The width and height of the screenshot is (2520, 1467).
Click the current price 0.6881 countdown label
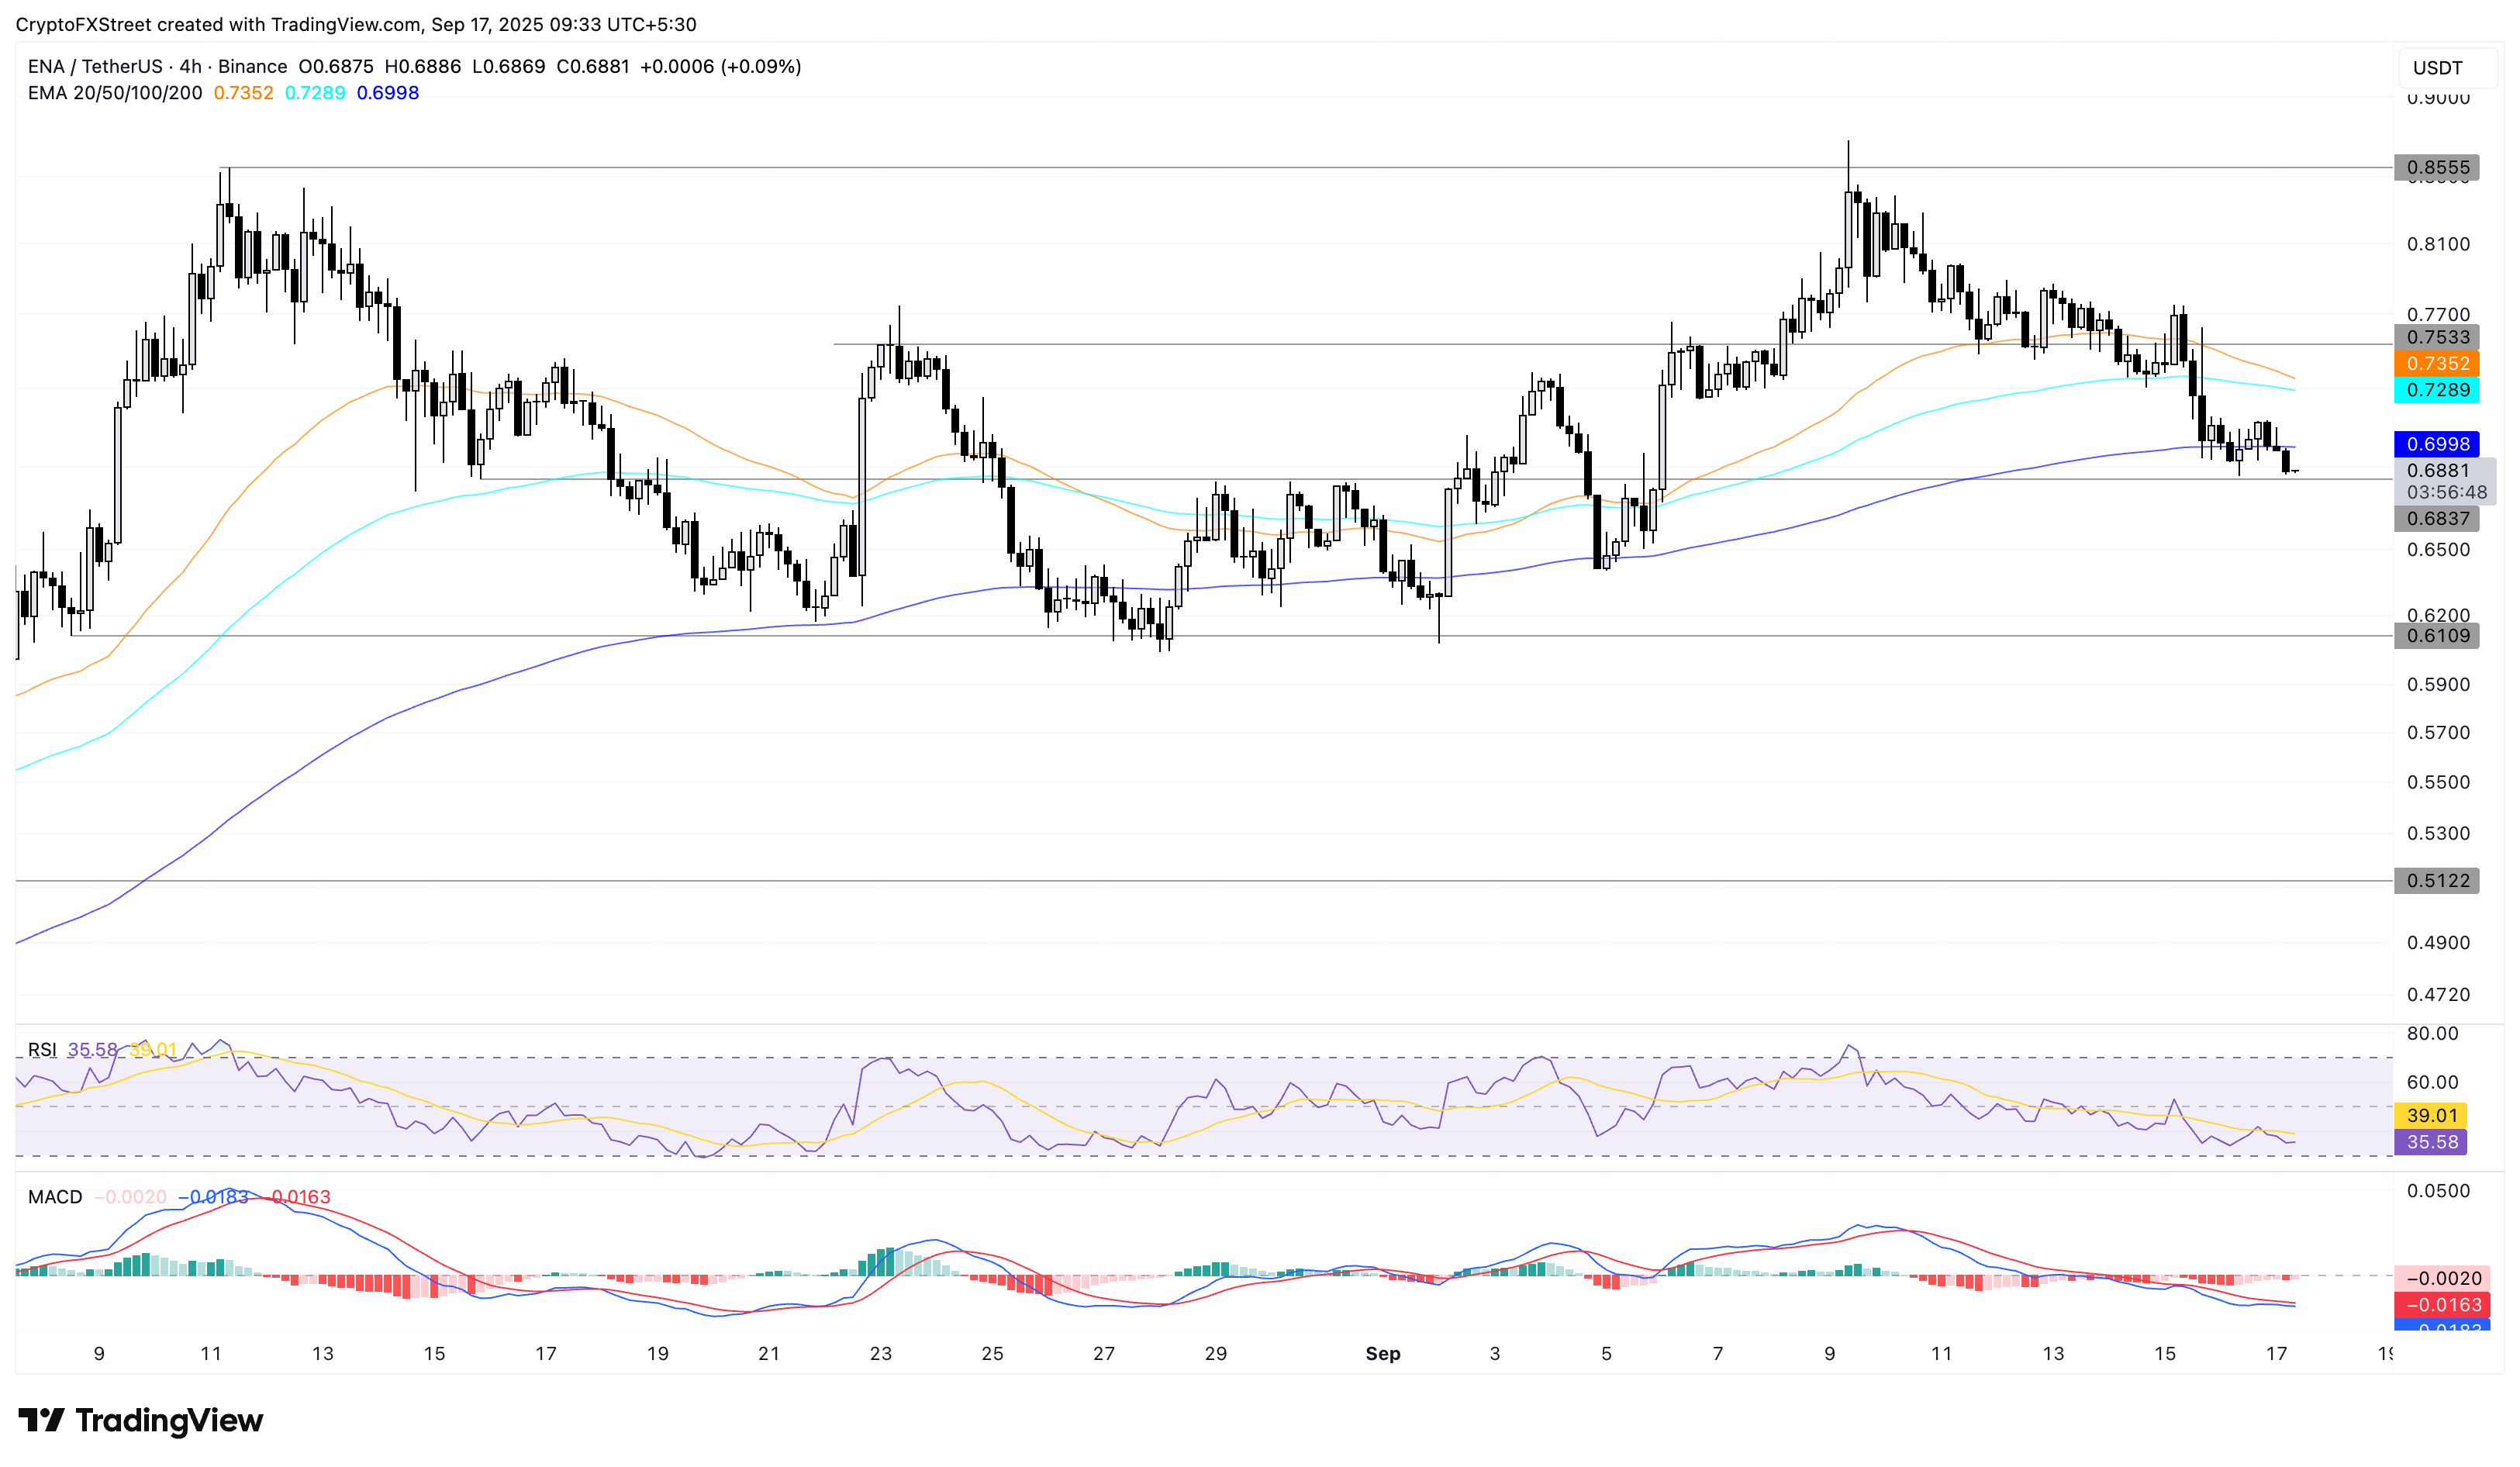coord(2444,481)
